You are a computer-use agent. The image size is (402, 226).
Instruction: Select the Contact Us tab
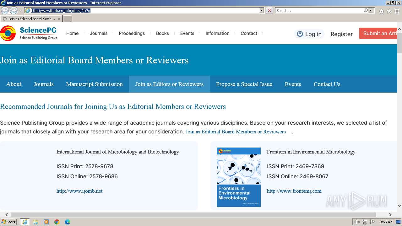327,84
